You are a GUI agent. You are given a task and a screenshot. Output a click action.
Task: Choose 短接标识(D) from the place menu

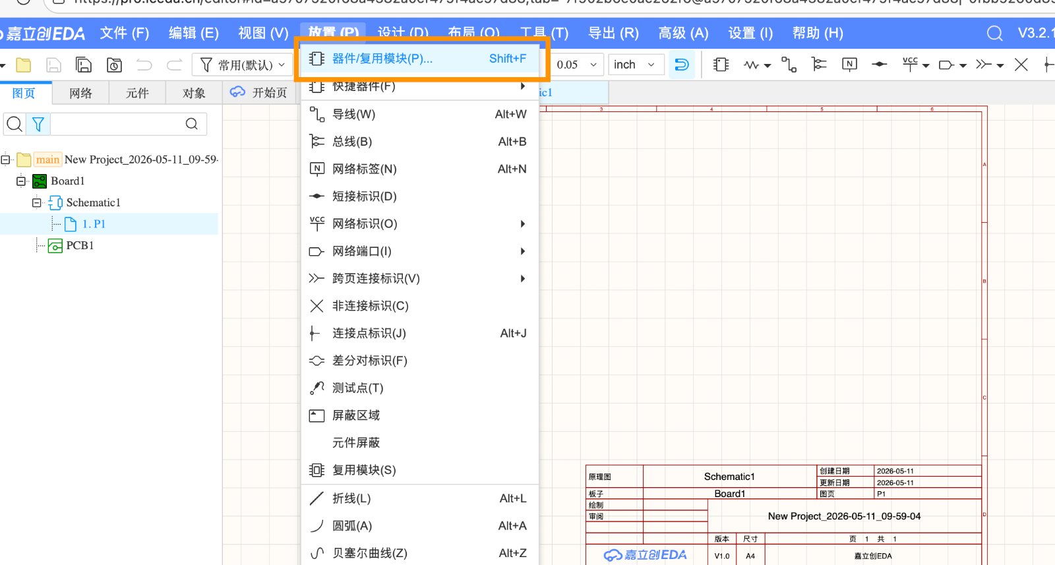[420, 196]
